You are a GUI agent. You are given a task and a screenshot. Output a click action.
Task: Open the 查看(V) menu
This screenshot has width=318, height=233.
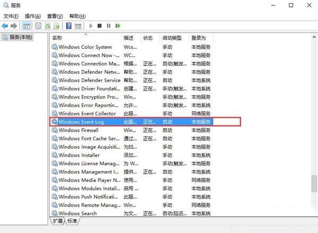coord(55,16)
